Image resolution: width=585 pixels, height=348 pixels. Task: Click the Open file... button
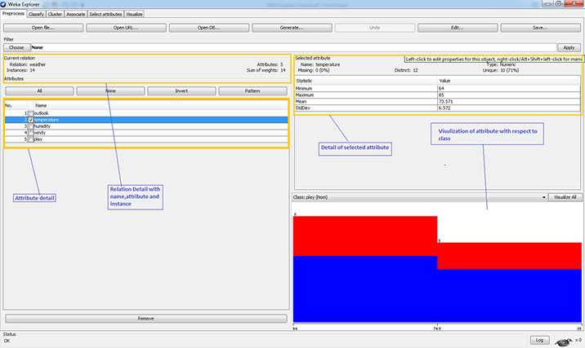43,28
